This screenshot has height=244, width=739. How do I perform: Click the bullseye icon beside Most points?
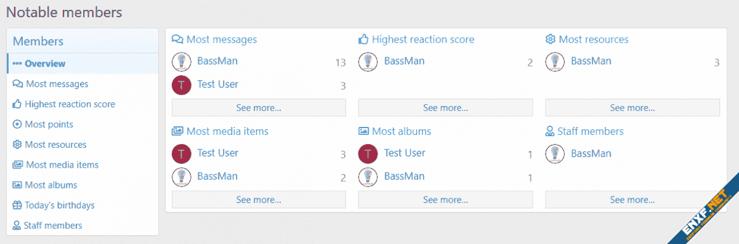tap(17, 124)
